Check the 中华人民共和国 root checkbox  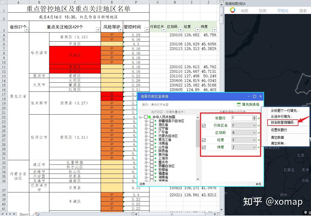coord(146,117)
